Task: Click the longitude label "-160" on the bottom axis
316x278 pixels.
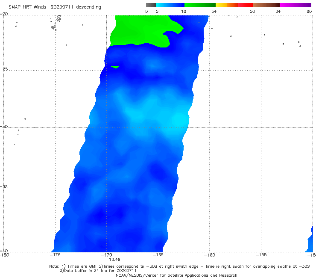Action: 209,255
